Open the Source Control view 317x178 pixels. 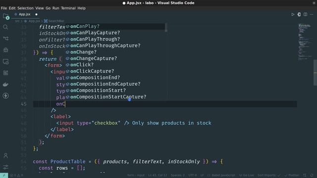[x=5, y=39]
